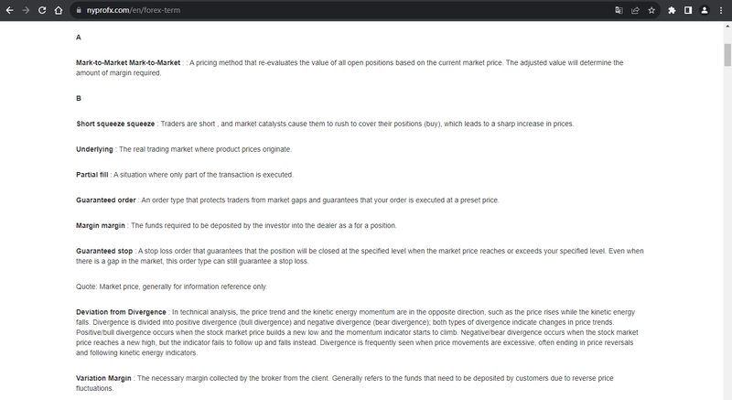Click the browser forward arrow

(26, 10)
